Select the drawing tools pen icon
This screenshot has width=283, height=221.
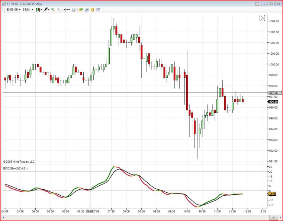point(45,10)
